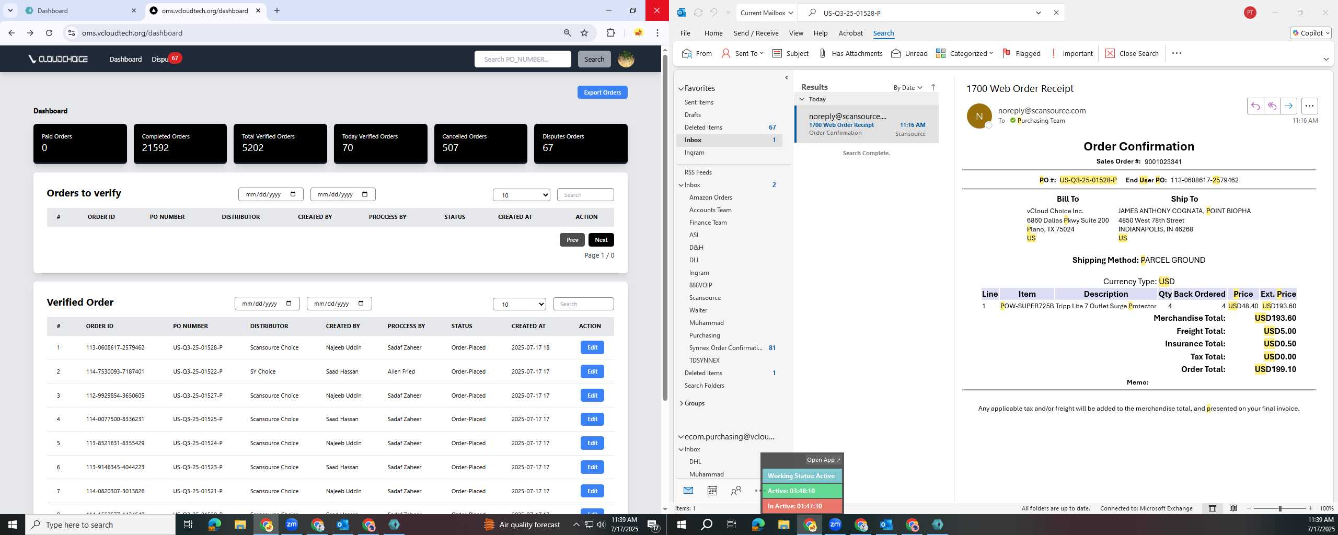Open Chrome three-dot menu
This screenshot has height=535, width=1338.
(x=658, y=33)
